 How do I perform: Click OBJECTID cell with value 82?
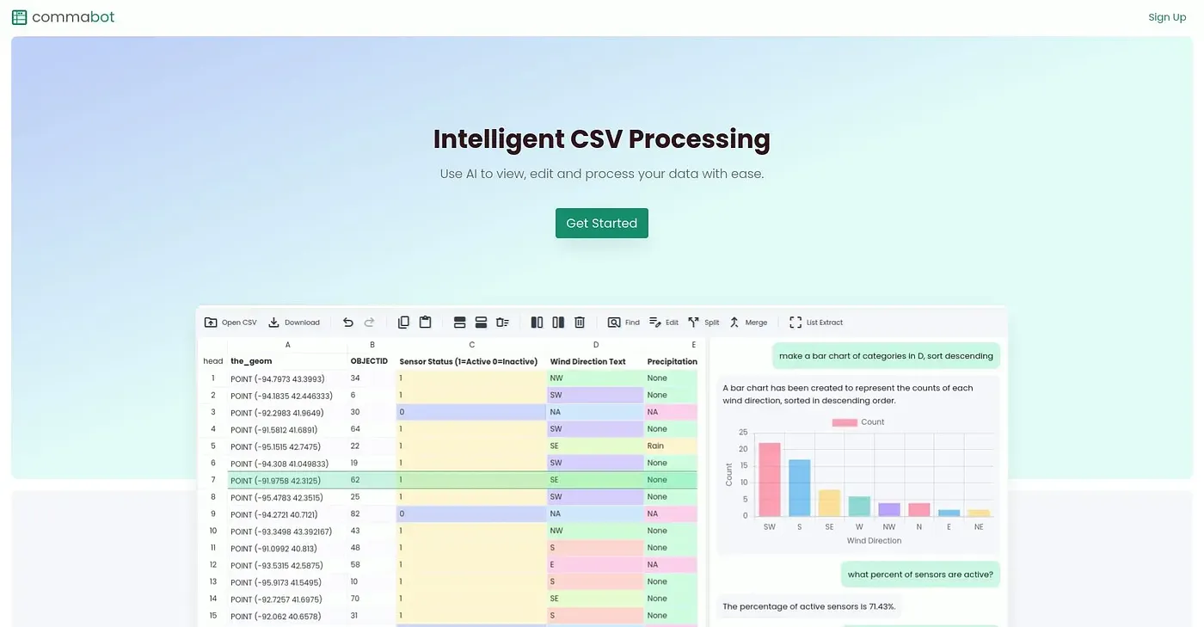point(372,513)
